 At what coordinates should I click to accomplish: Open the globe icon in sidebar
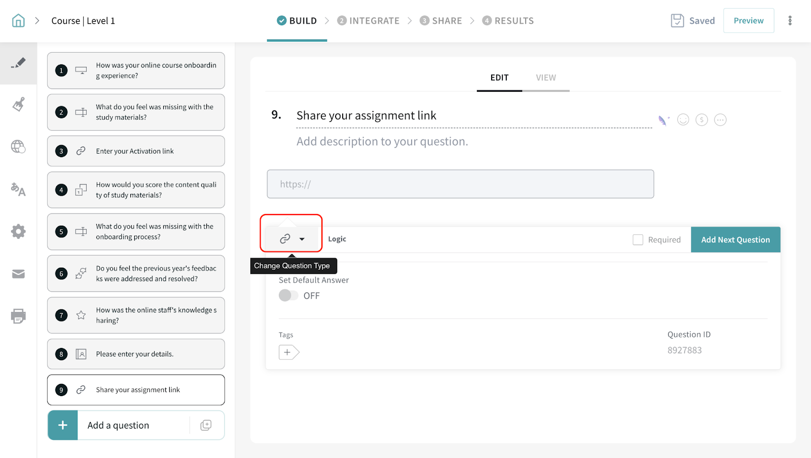pos(18,147)
